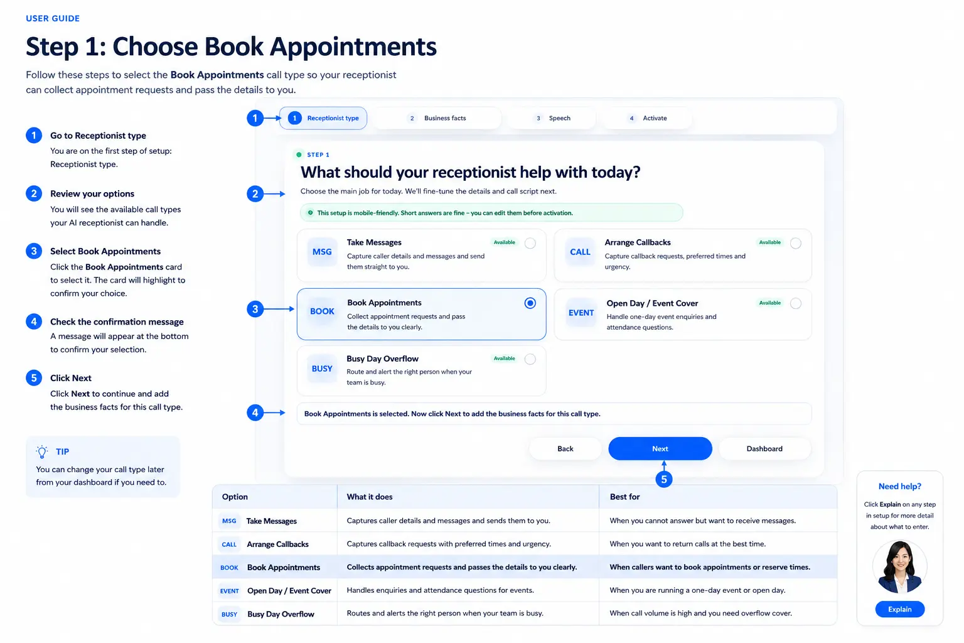This screenshot has width=964, height=643.
Task: Click the Busy Day Overflow row name in table
Action: tap(281, 614)
